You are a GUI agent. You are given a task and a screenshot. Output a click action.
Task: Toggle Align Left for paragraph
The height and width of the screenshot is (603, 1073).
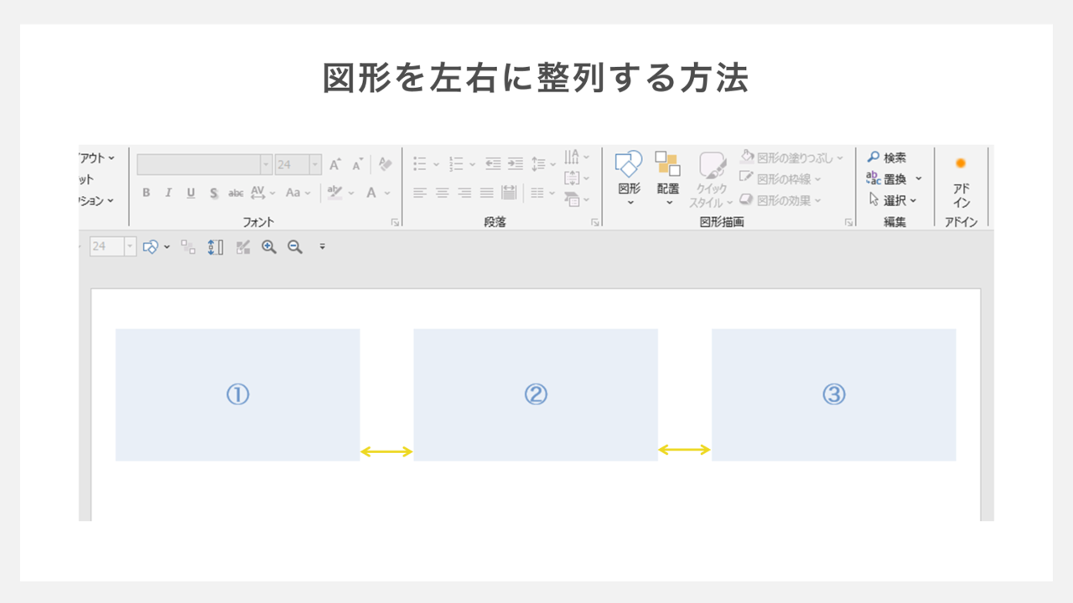pos(420,193)
